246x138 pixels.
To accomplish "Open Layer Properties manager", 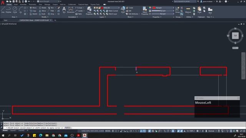I will click(x=89, y=11).
